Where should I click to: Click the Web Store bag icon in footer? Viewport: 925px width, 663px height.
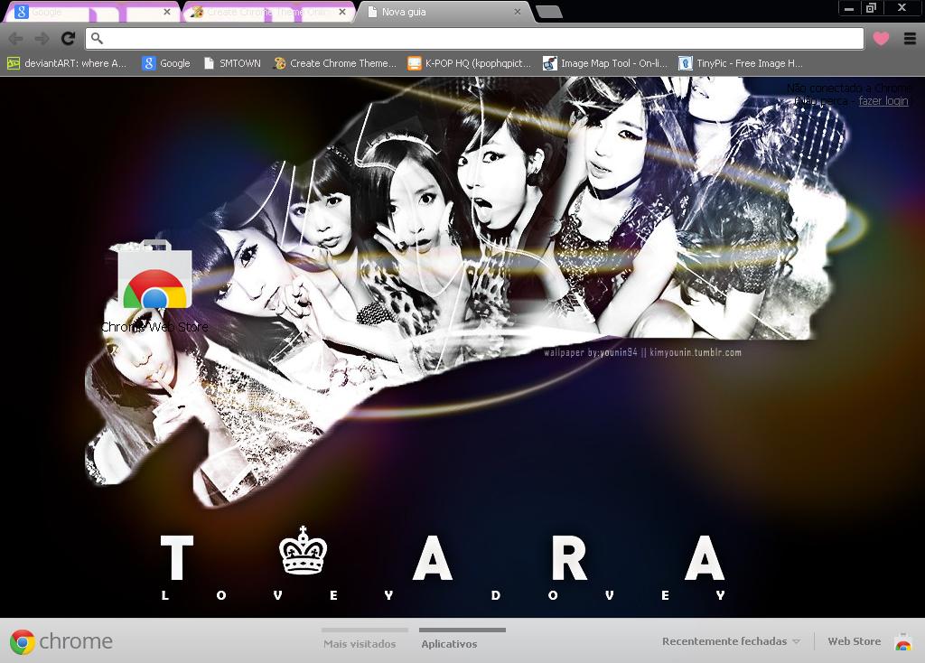pos(902,641)
